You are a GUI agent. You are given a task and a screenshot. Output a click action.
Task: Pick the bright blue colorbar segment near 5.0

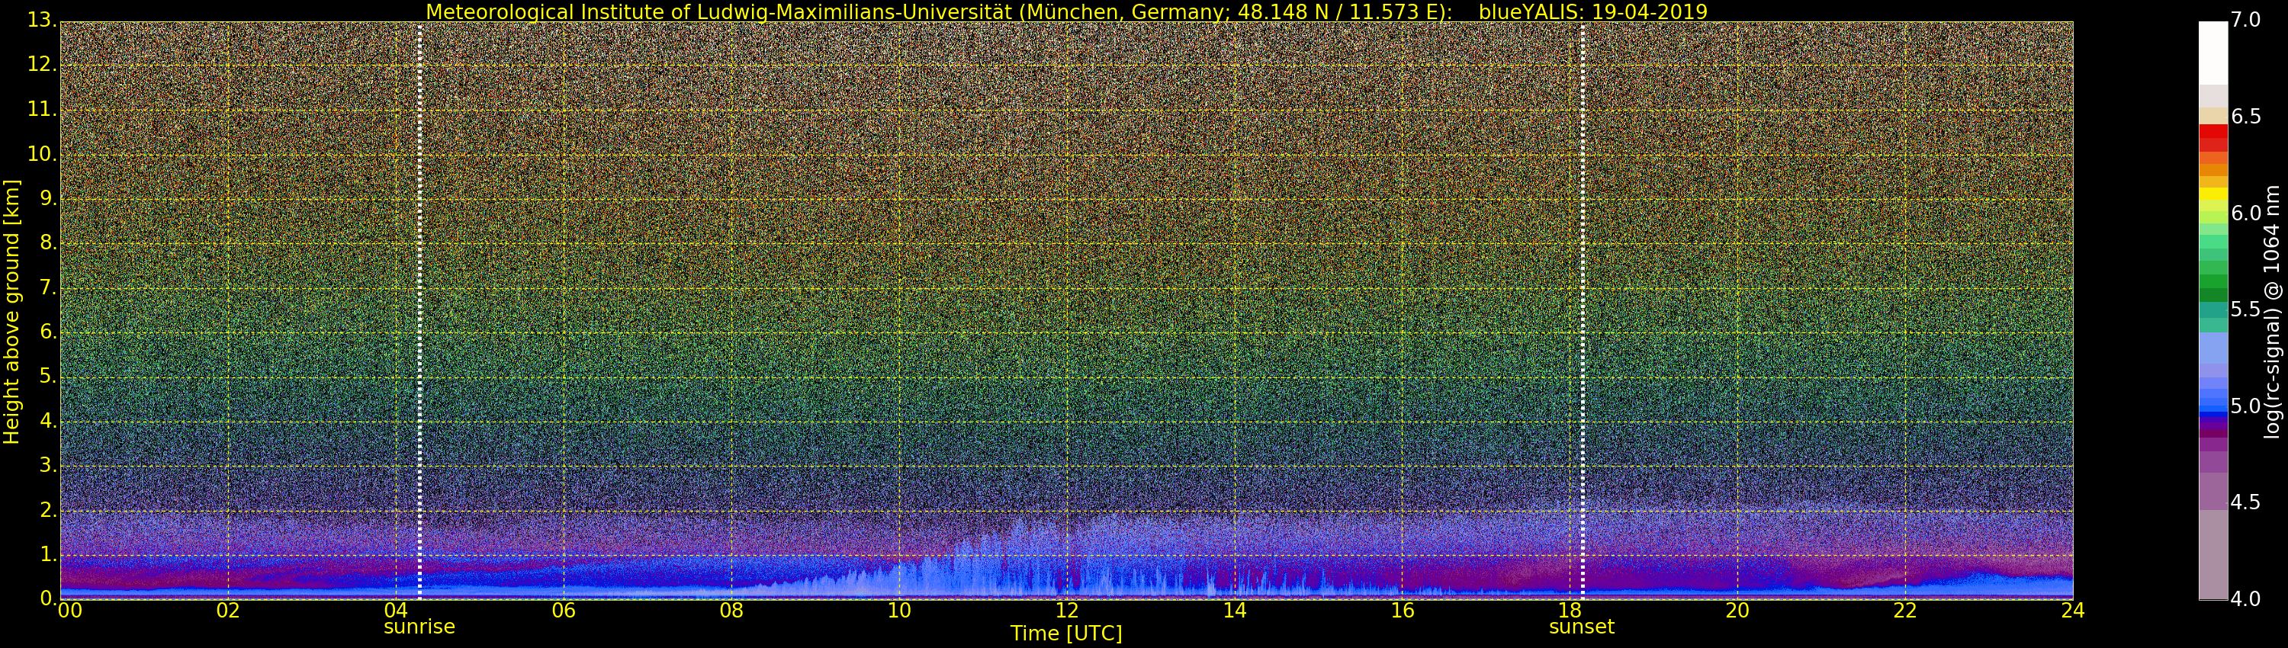[x=2213, y=407]
